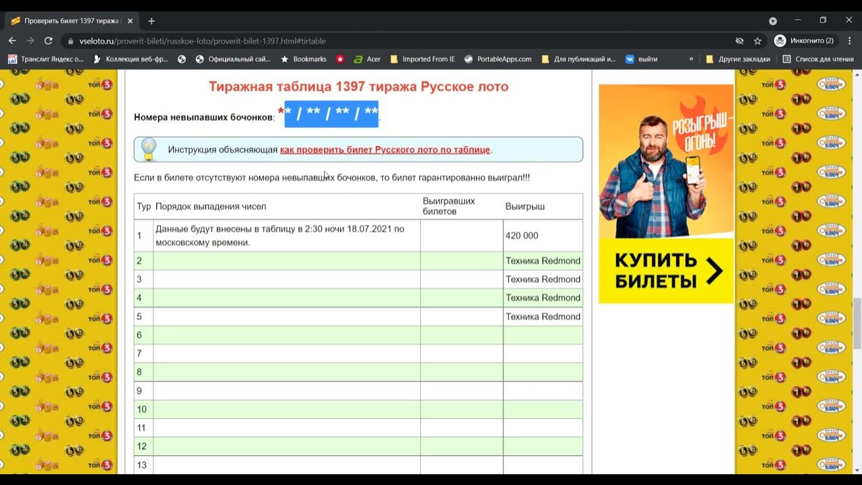Click the browser forward arrow
The image size is (862, 485).
[30, 40]
